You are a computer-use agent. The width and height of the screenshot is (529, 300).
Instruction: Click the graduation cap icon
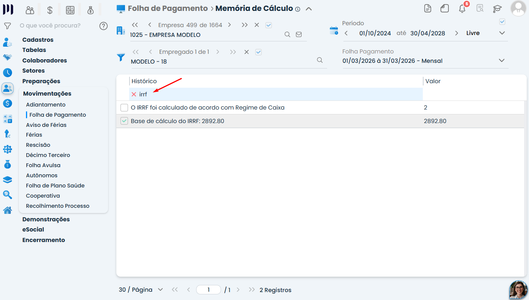click(497, 8)
